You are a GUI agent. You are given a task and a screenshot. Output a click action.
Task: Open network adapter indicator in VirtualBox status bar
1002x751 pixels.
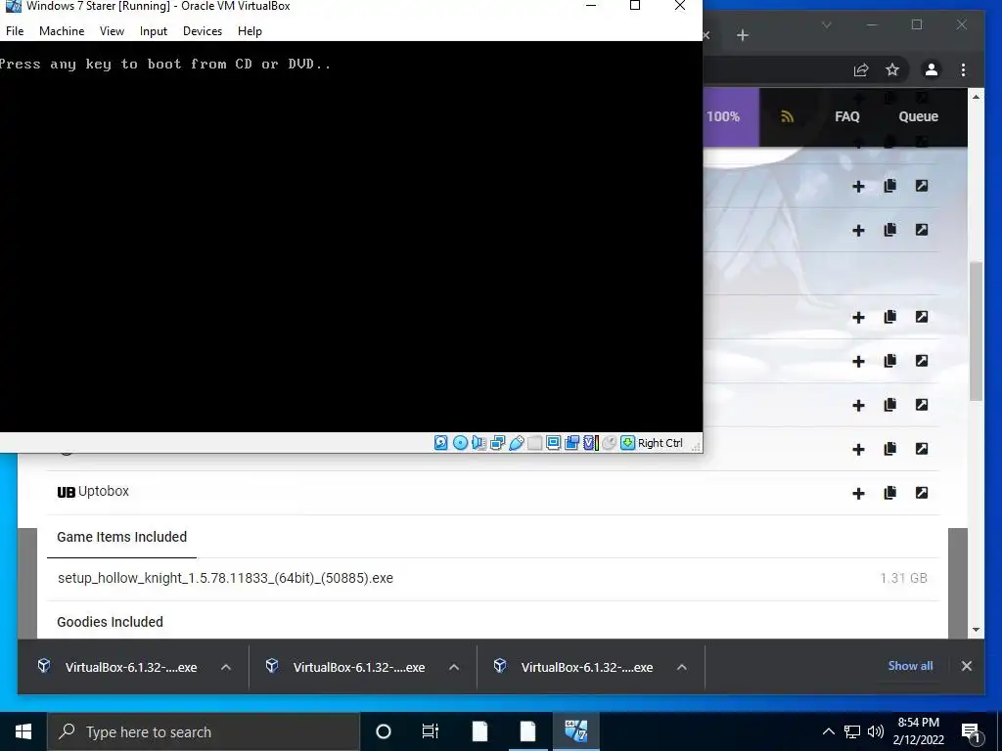tap(497, 443)
